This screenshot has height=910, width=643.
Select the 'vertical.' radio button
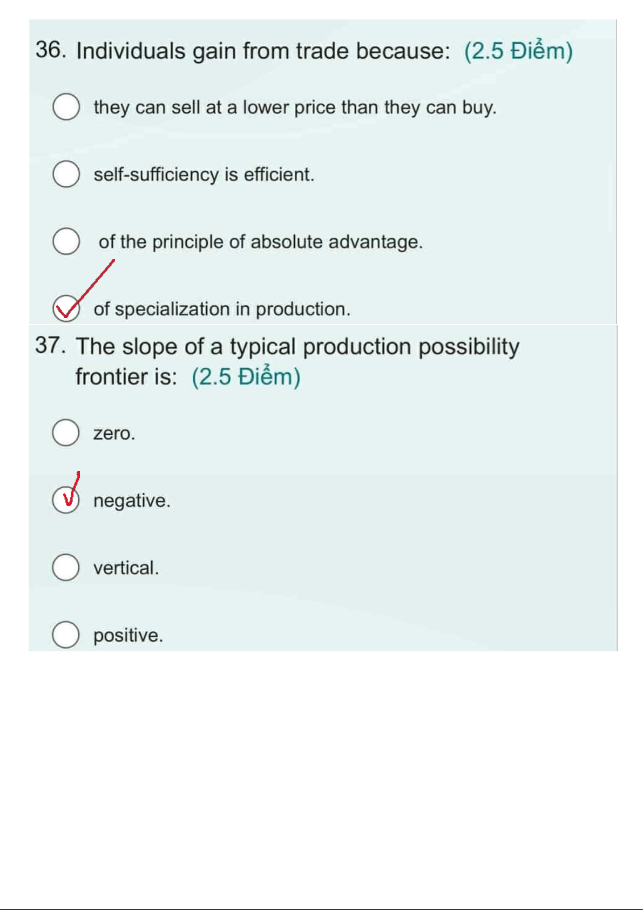point(66,567)
